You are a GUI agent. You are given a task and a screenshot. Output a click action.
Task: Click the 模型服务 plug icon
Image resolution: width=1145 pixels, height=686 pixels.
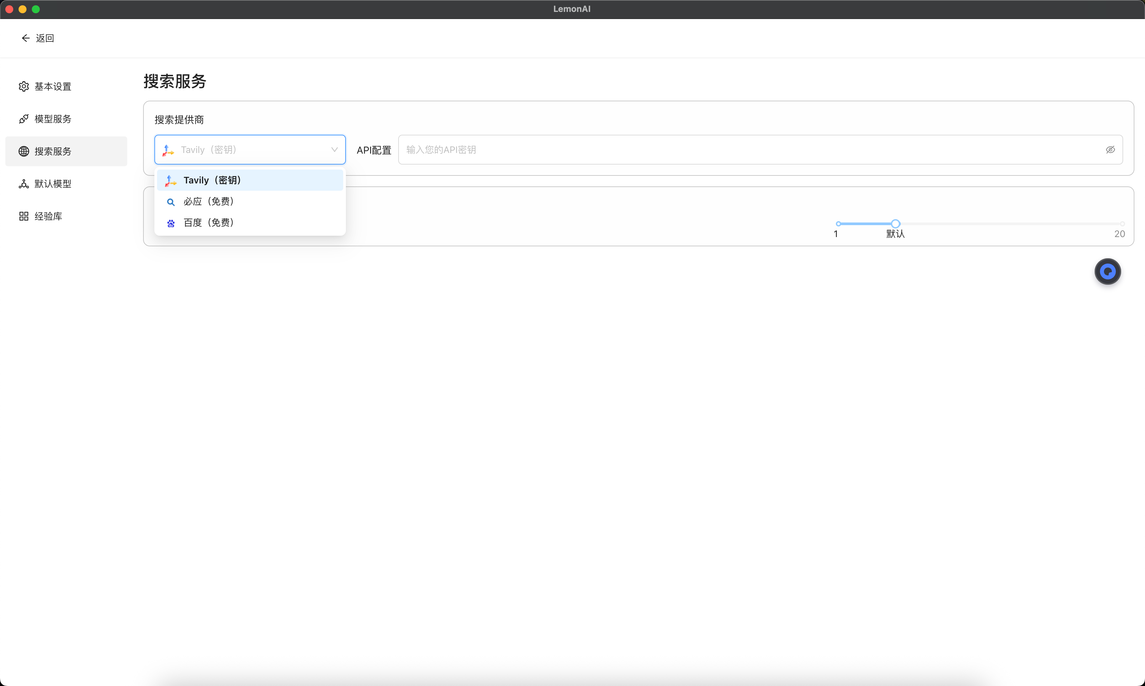tap(24, 119)
